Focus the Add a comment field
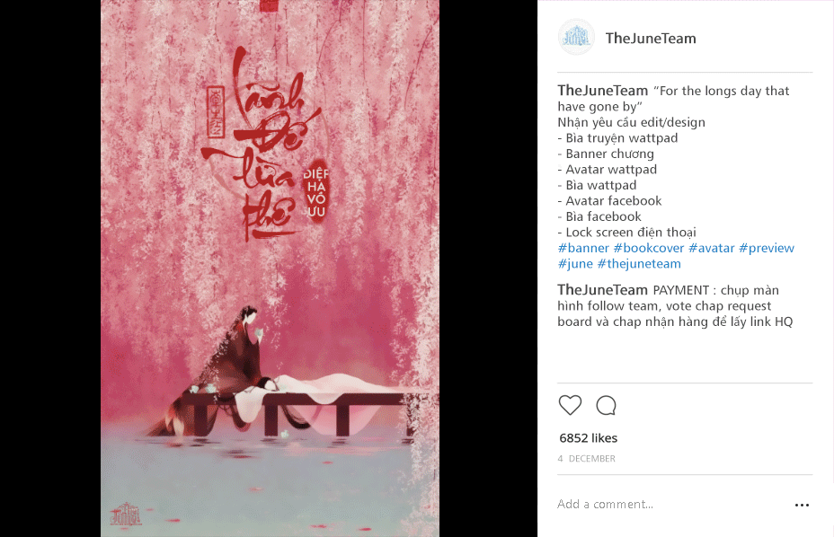Screen dimensions: 834x537 670,504
